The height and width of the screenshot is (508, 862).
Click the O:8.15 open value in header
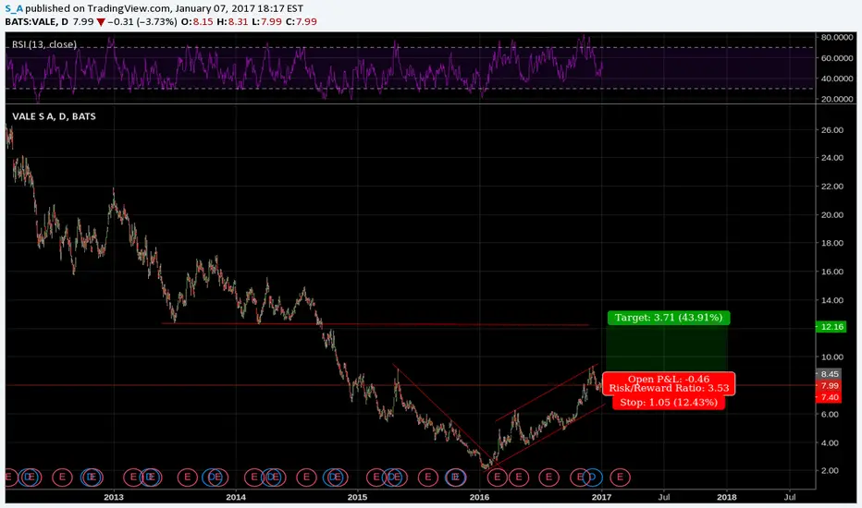197,22
